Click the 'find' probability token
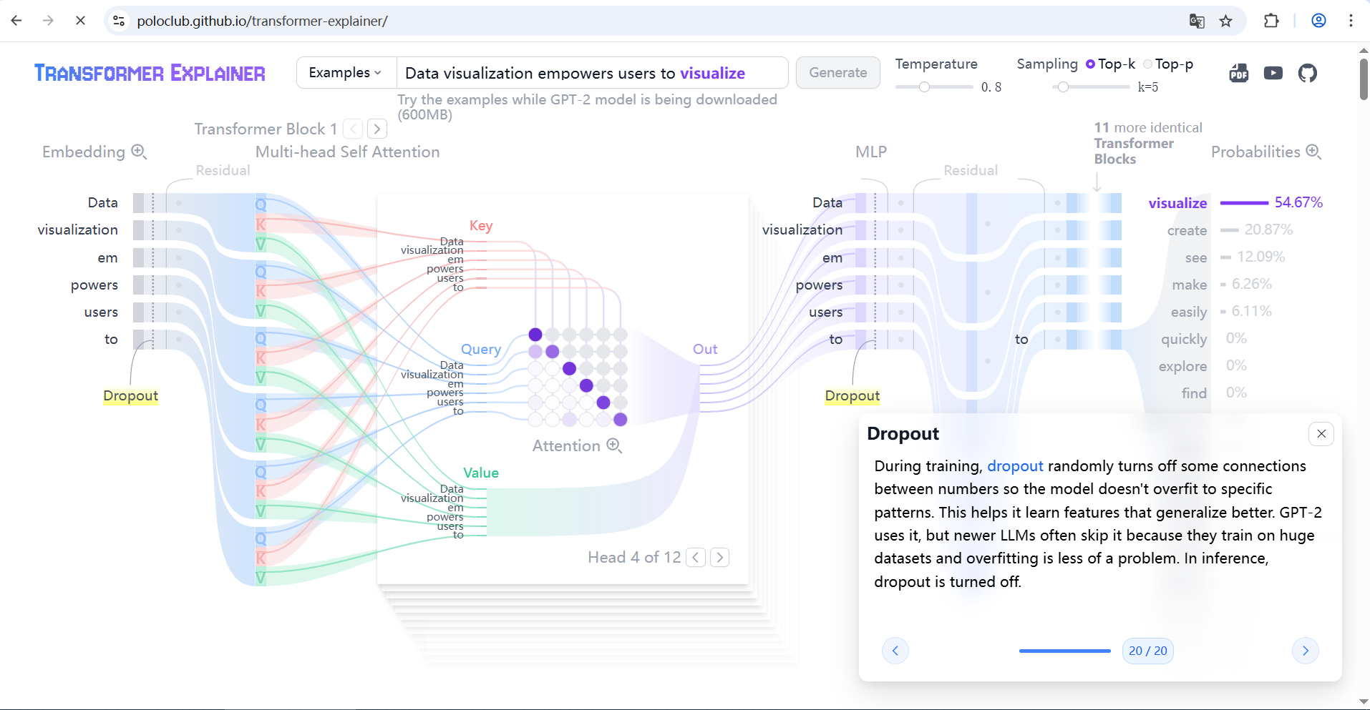The image size is (1370, 710). (x=1194, y=393)
